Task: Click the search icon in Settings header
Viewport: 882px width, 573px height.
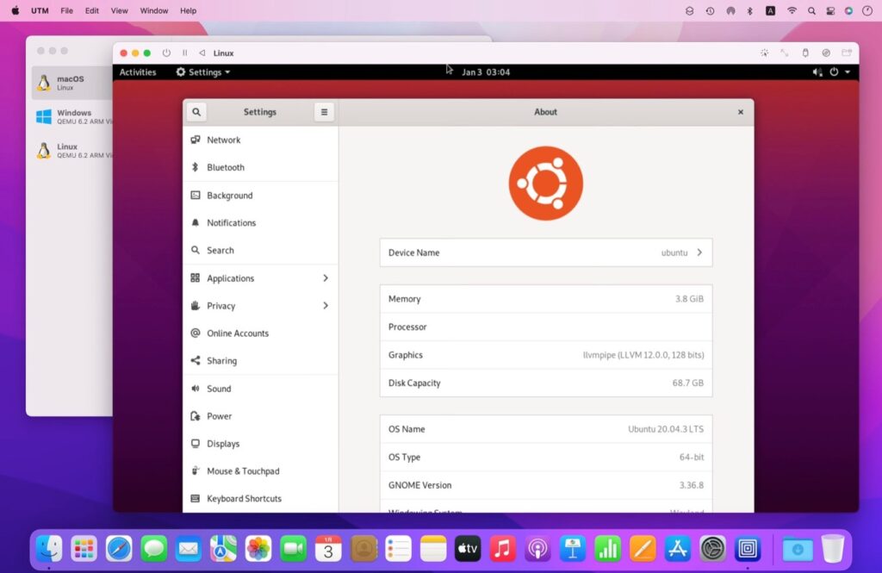Action: pyautogui.click(x=196, y=112)
